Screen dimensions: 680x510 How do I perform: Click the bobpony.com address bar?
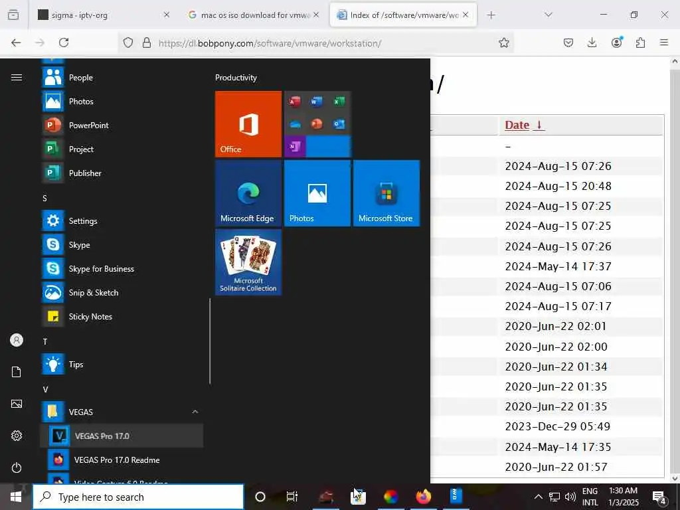[317, 43]
